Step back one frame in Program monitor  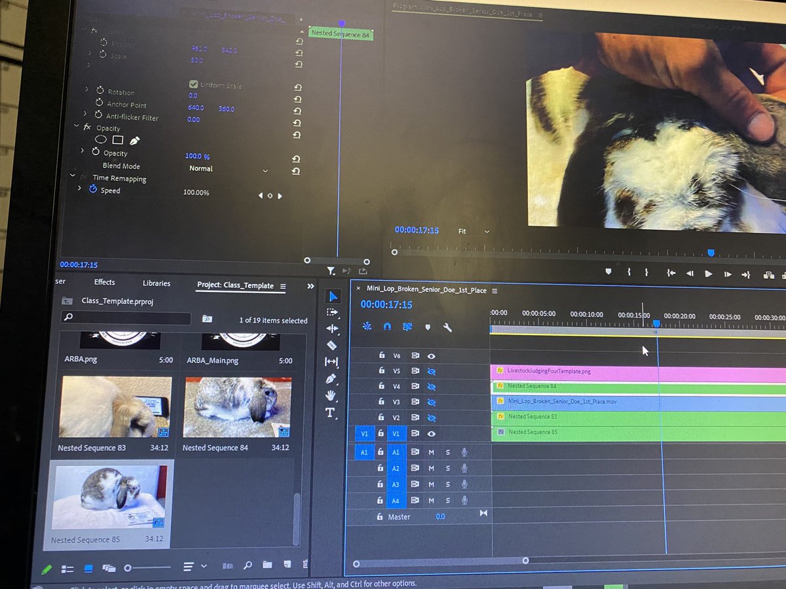(690, 274)
